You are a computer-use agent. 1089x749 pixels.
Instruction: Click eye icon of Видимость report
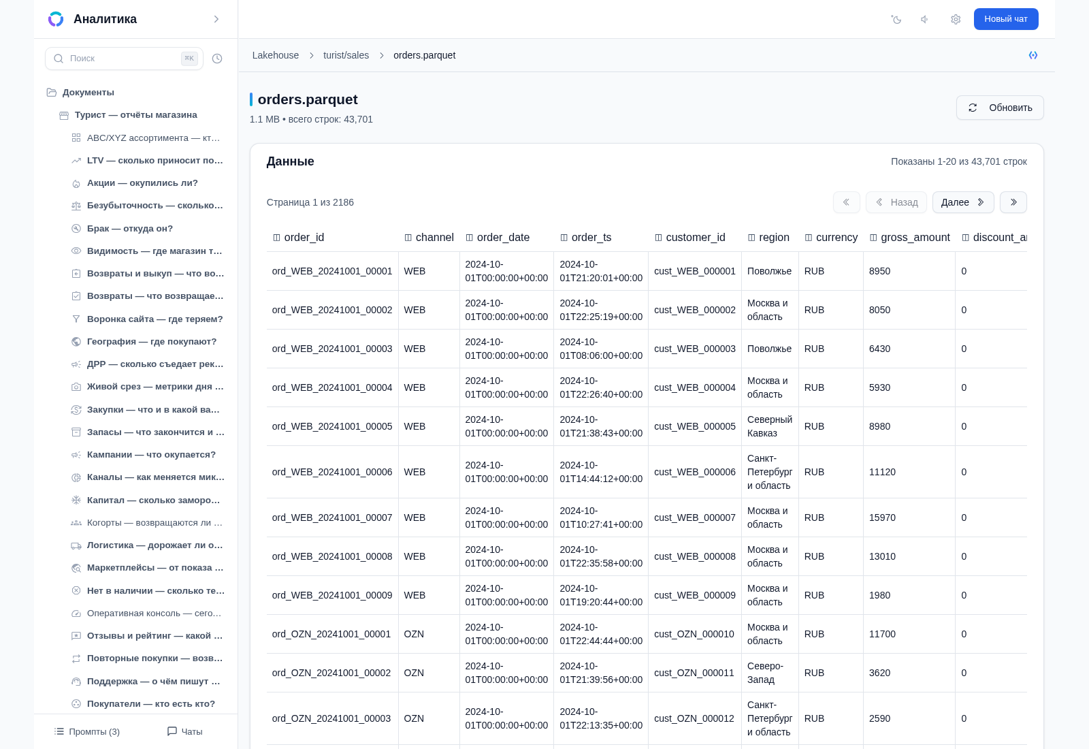[76, 251]
